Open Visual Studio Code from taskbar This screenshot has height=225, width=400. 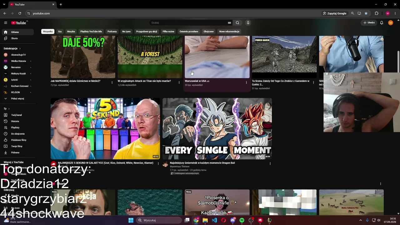click(x=214, y=220)
